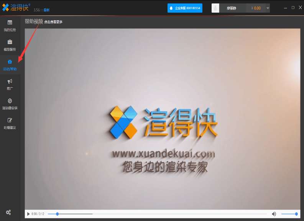Contact 企业客服 800180554 button
The image size is (304, 221).
point(185,8)
